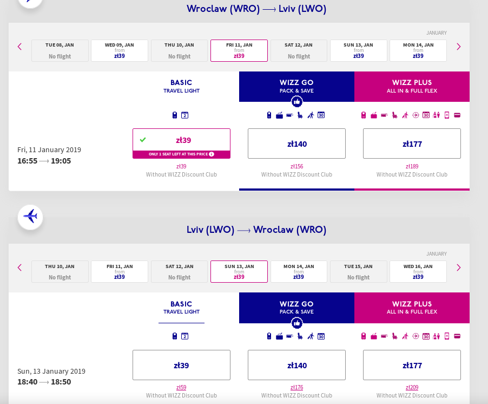The image size is (488, 404).
Task: Click the checked suitcase icon under outbound WIZZ GO
Action: click(280, 115)
